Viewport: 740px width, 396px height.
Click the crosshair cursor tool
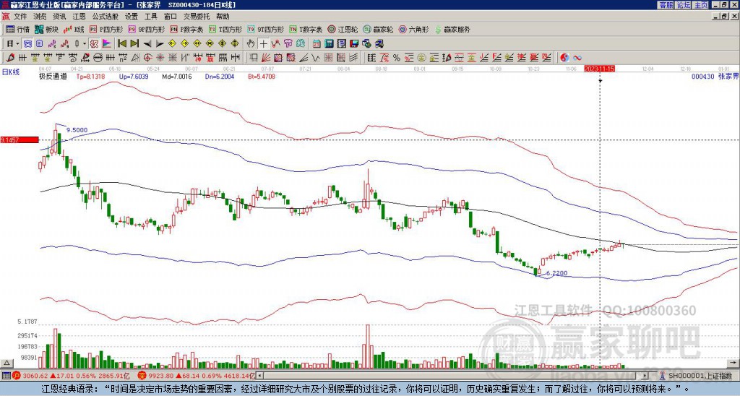264,43
